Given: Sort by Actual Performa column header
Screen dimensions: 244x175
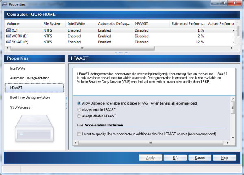Looking at the screenshot, I should coord(220,24).
